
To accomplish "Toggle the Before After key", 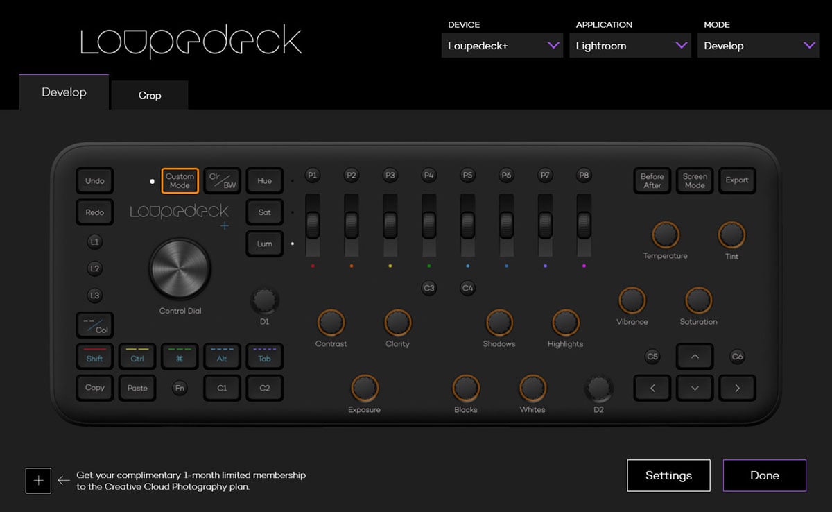I will pos(652,180).
